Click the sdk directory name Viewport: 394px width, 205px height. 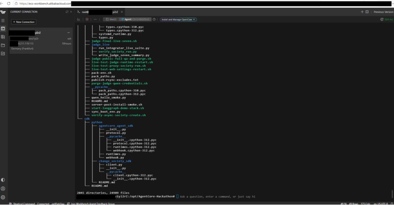coord(87,119)
